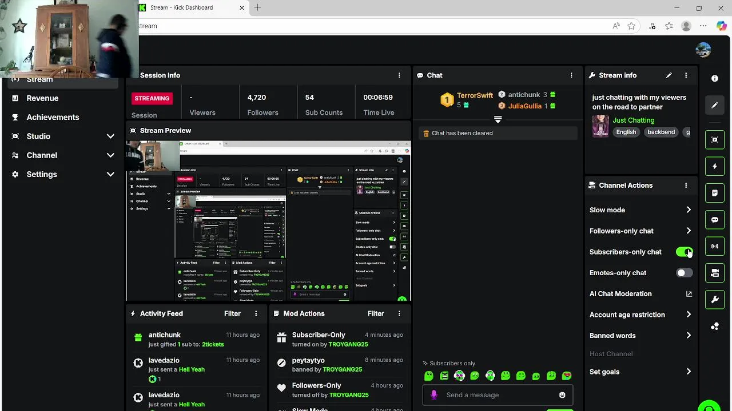Enable Emotes-only chat toggle
Image resolution: width=732 pixels, height=411 pixels.
tap(684, 273)
